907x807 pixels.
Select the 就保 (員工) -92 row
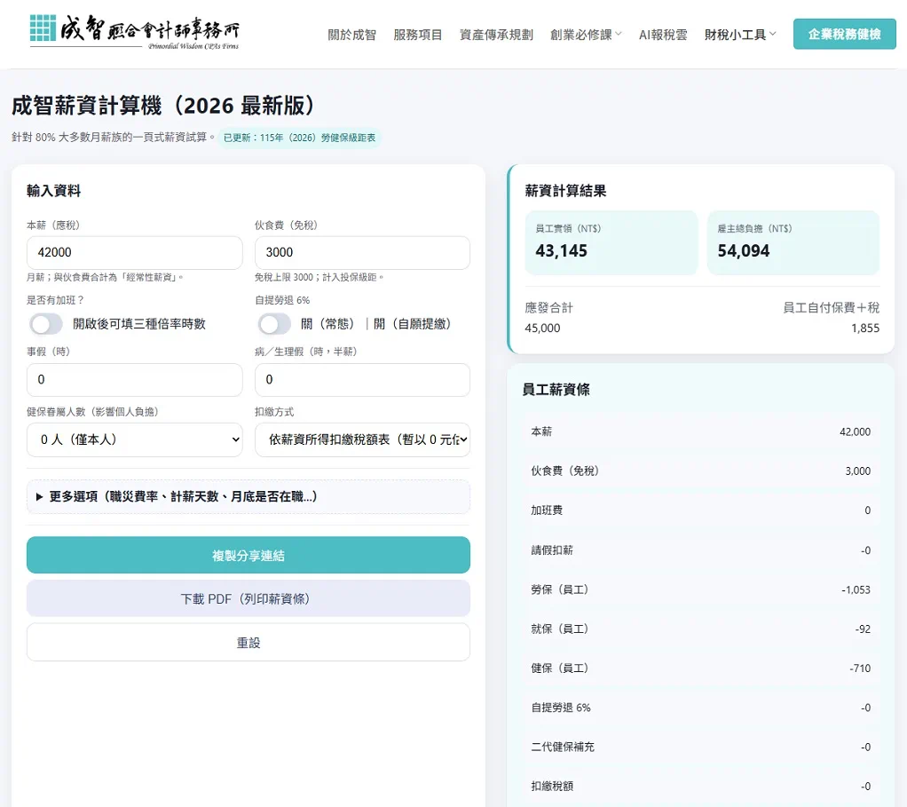[700, 629]
